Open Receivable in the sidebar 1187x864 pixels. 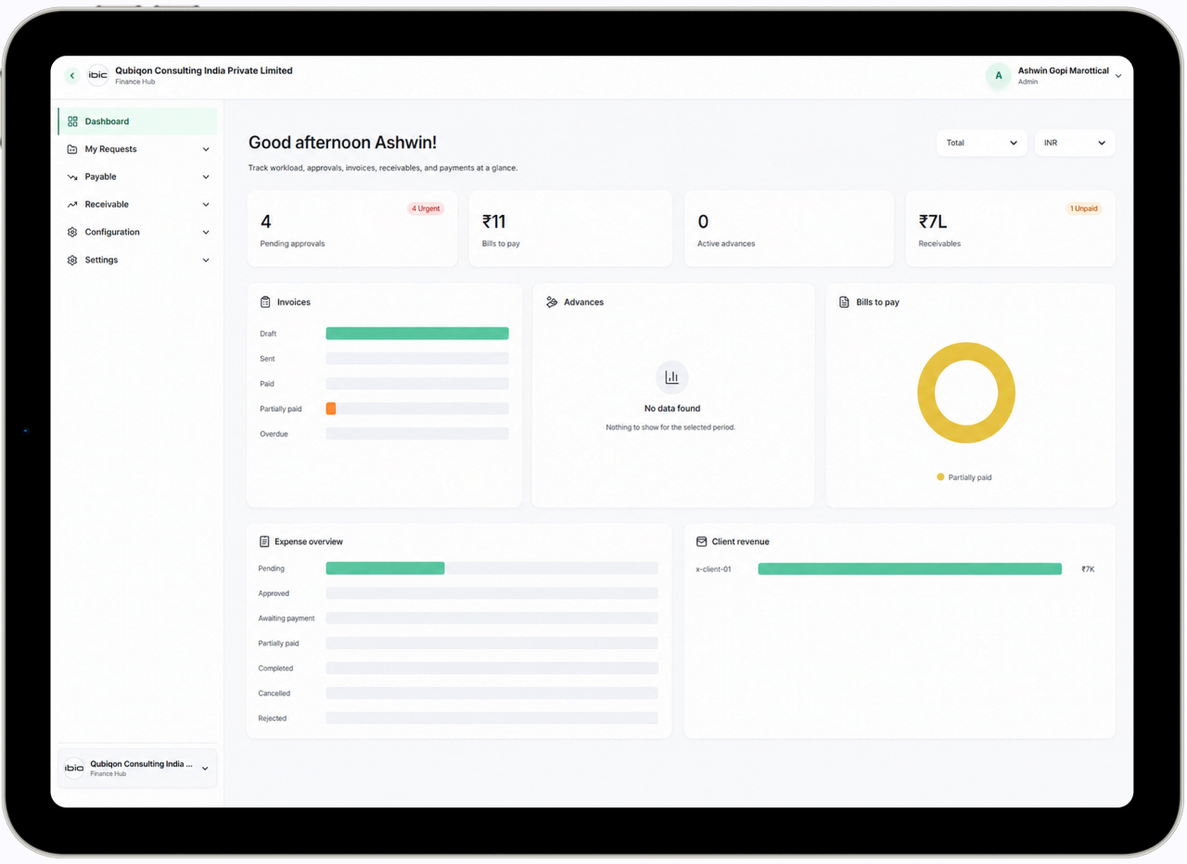click(x=137, y=205)
